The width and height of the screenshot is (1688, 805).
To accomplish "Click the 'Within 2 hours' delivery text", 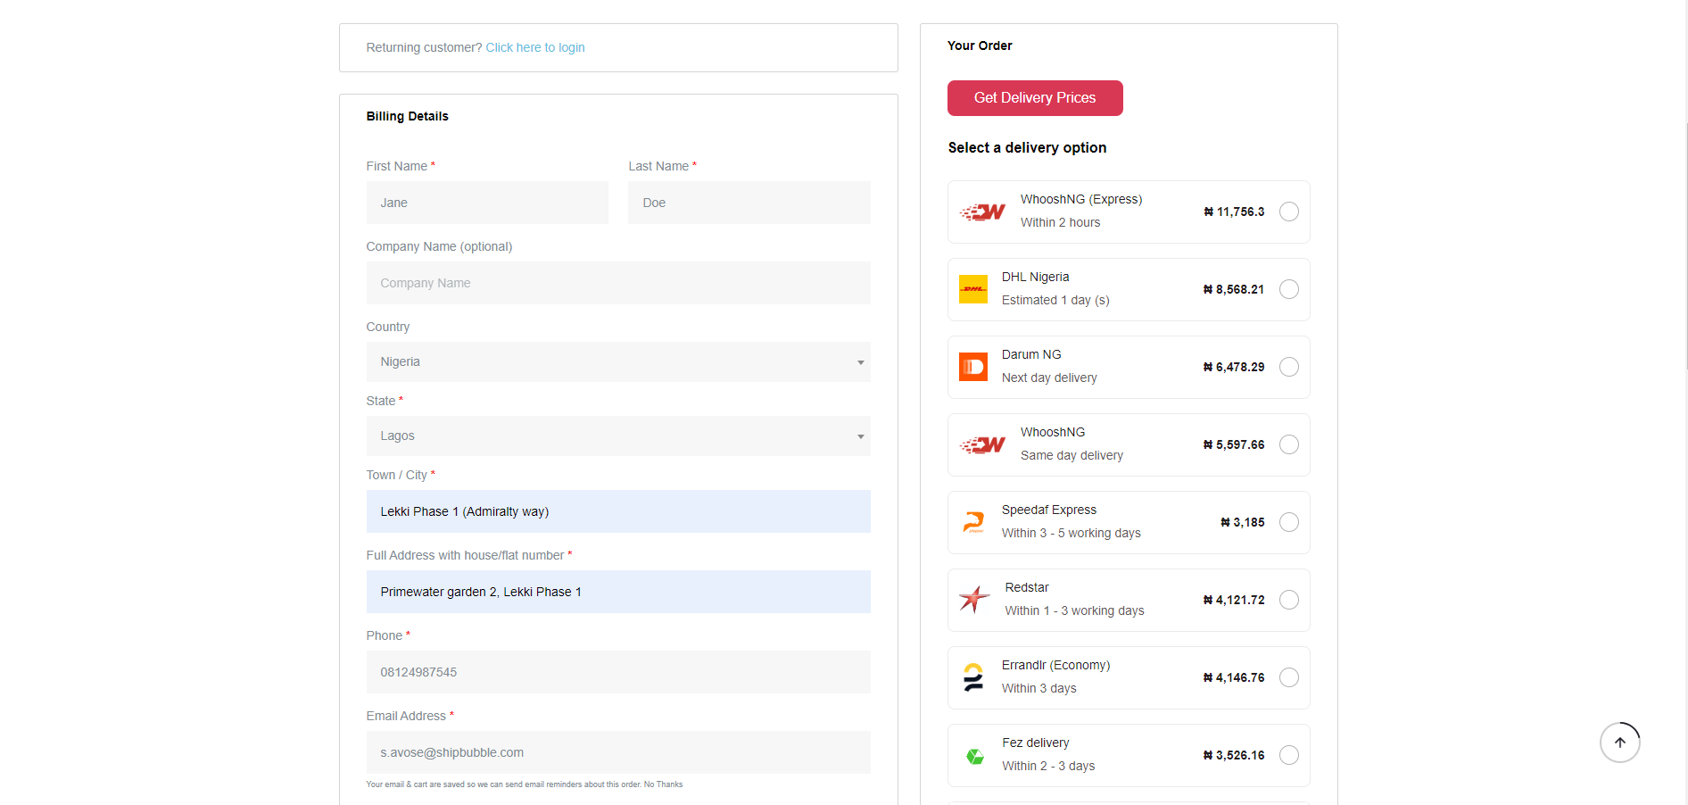I will point(1060,222).
